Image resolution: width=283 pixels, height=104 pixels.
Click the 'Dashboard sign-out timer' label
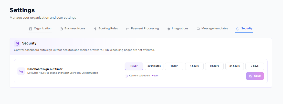45,69
